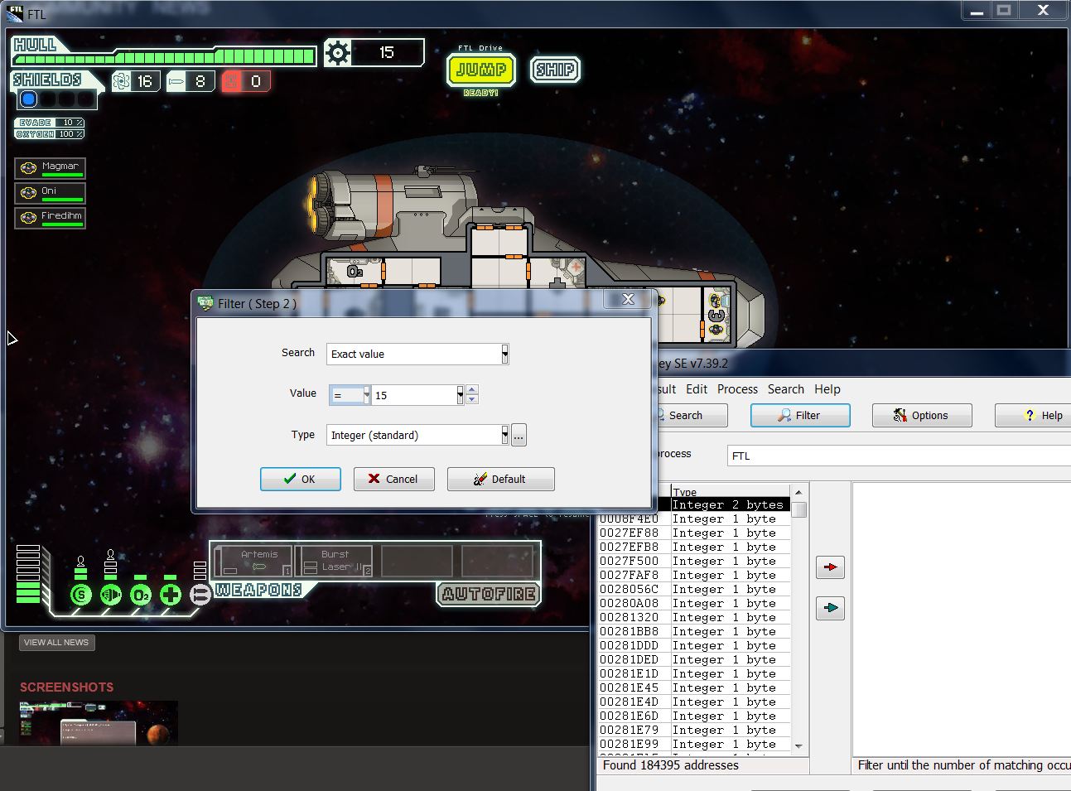Click the ellipsis button next to Type
1071x791 pixels.
[x=519, y=435]
